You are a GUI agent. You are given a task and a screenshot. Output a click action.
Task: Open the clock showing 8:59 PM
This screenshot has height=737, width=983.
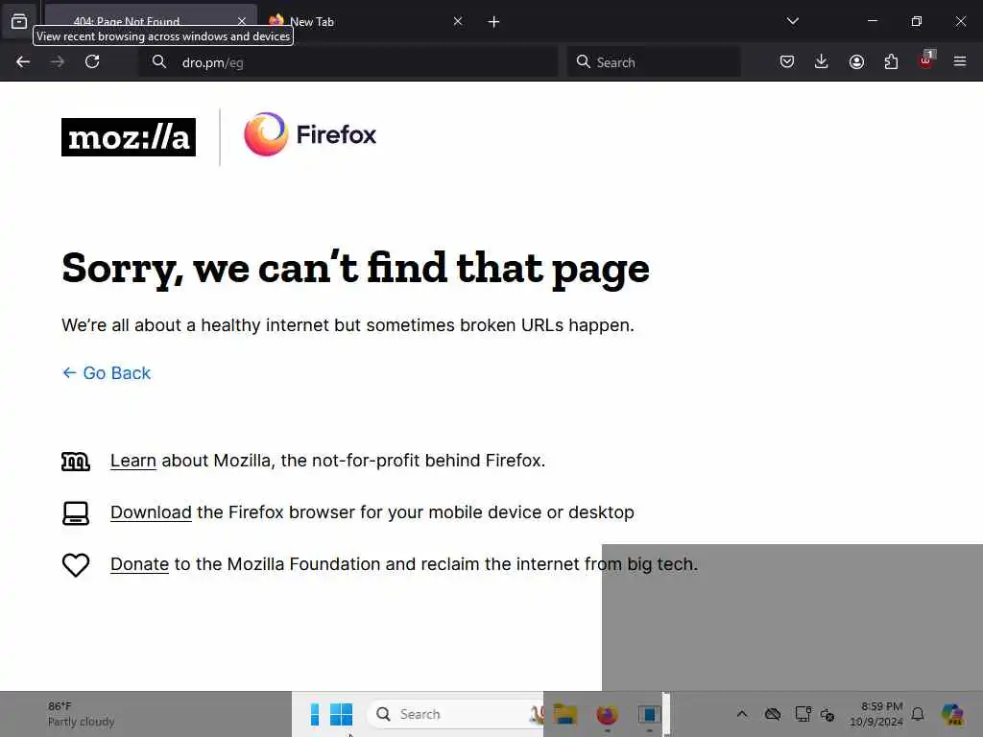(x=876, y=714)
